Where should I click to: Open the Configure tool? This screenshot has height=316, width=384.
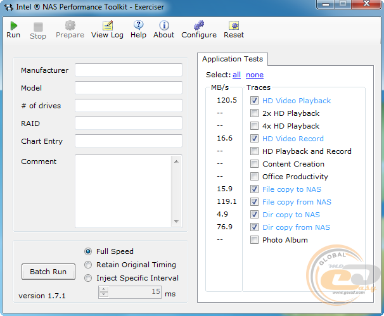tap(199, 25)
